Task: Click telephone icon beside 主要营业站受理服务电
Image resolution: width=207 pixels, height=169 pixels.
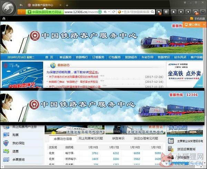Action: (171, 141)
